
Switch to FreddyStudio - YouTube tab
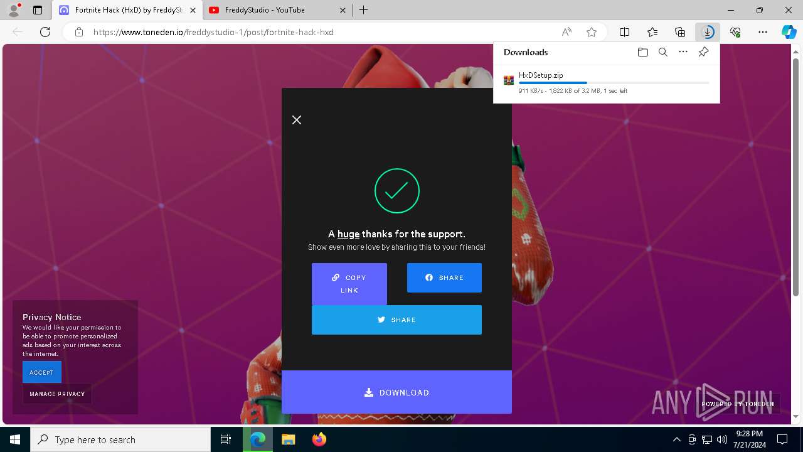pos(278,10)
